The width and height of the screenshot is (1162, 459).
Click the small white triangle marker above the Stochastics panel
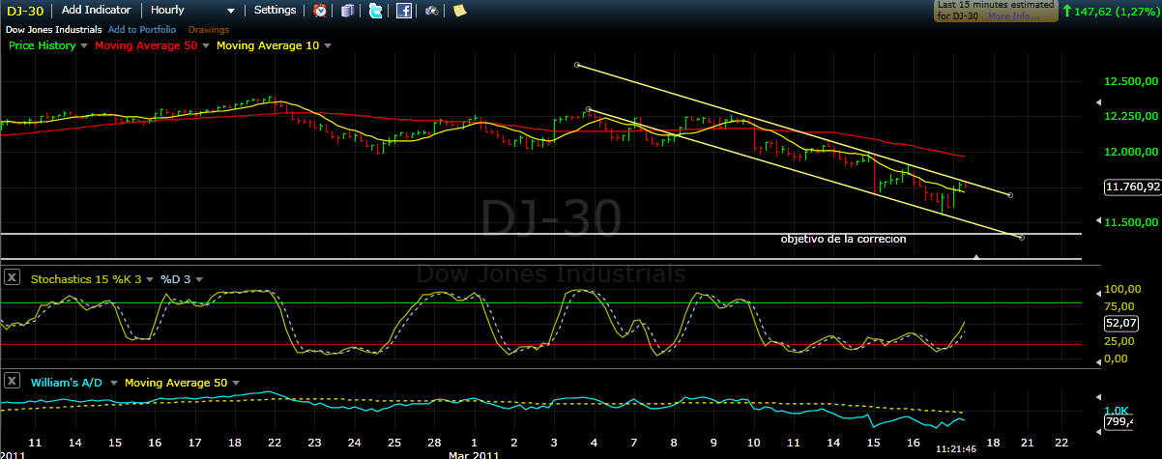pos(976,257)
